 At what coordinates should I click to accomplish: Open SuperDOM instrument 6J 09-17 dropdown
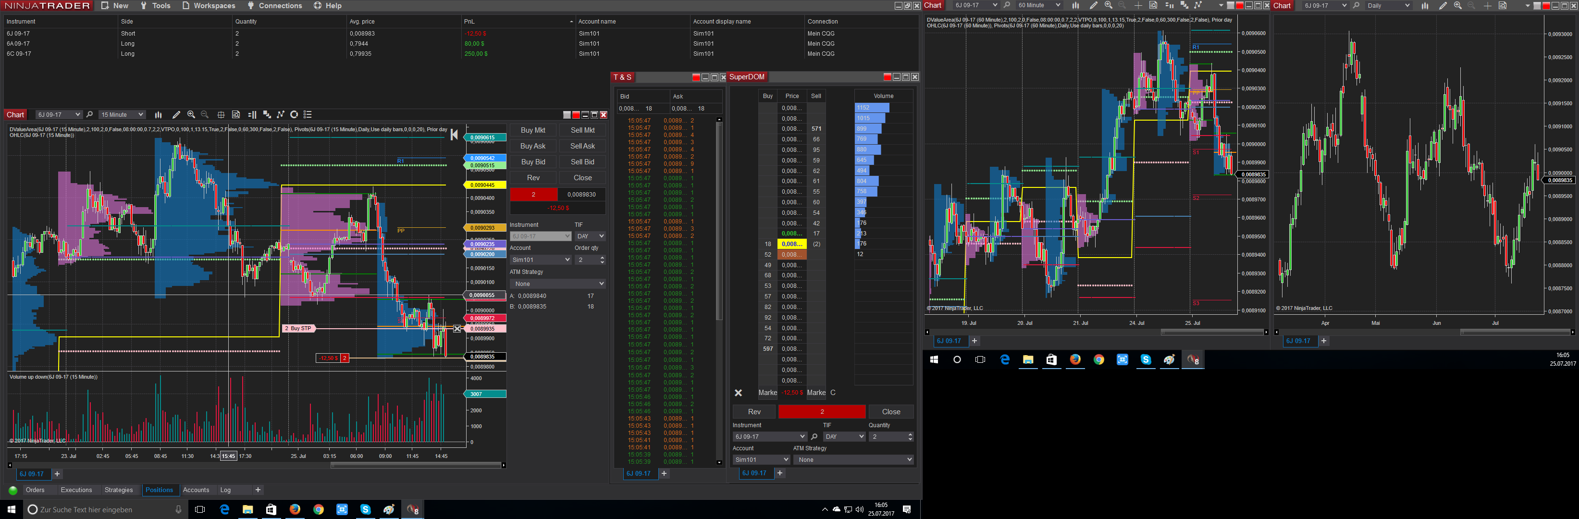769,437
